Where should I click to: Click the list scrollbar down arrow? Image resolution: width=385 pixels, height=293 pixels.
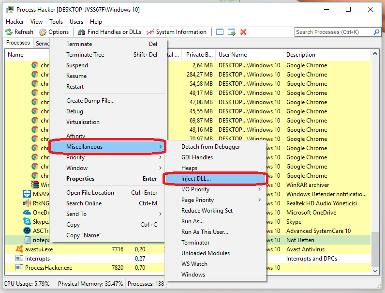point(375,271)
